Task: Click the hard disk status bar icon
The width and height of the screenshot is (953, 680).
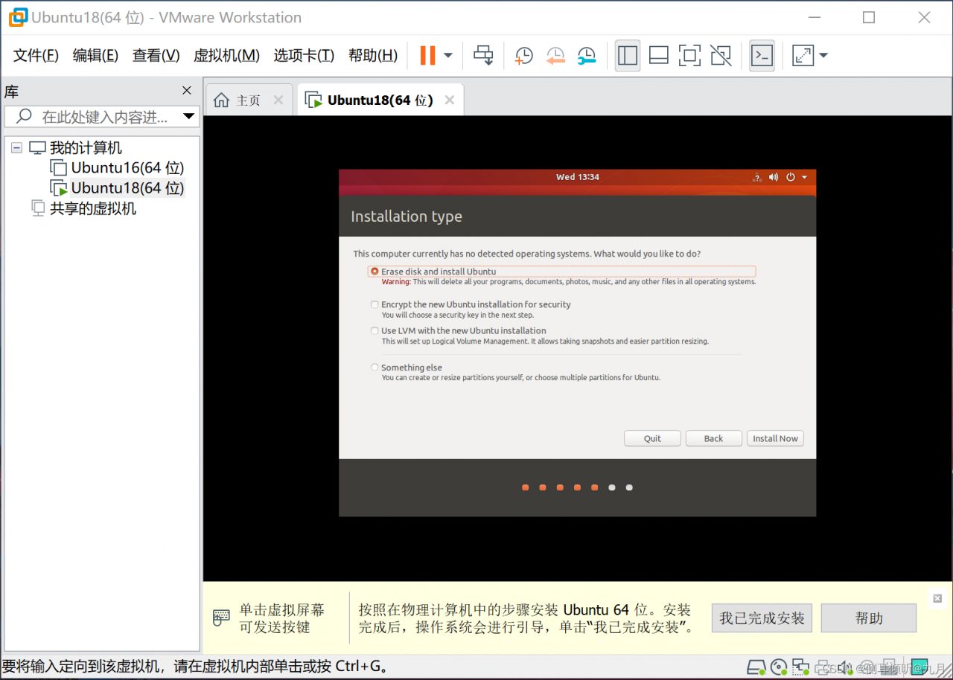Action: 756,666
